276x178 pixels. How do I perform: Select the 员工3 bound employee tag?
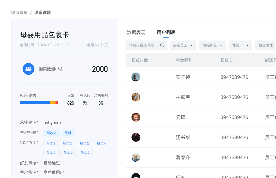pyautogui.click(x=84, y=144)
